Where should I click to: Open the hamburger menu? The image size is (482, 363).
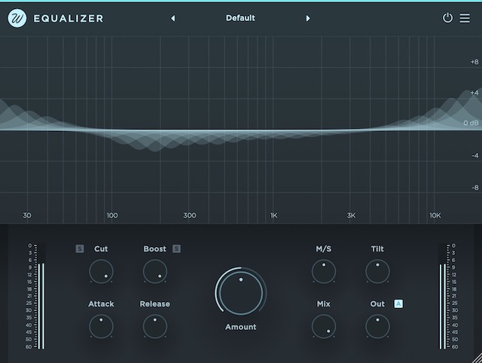465,18
